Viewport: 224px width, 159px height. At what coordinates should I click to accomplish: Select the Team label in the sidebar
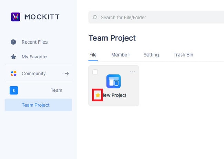click(57, 90)
